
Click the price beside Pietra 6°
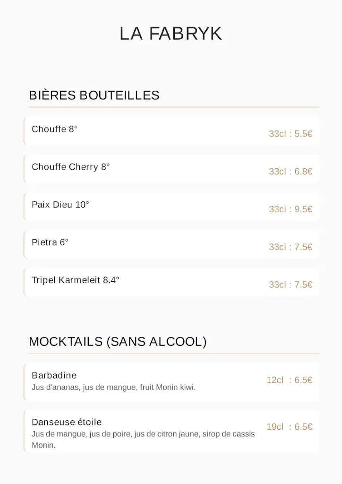point(291,247)
